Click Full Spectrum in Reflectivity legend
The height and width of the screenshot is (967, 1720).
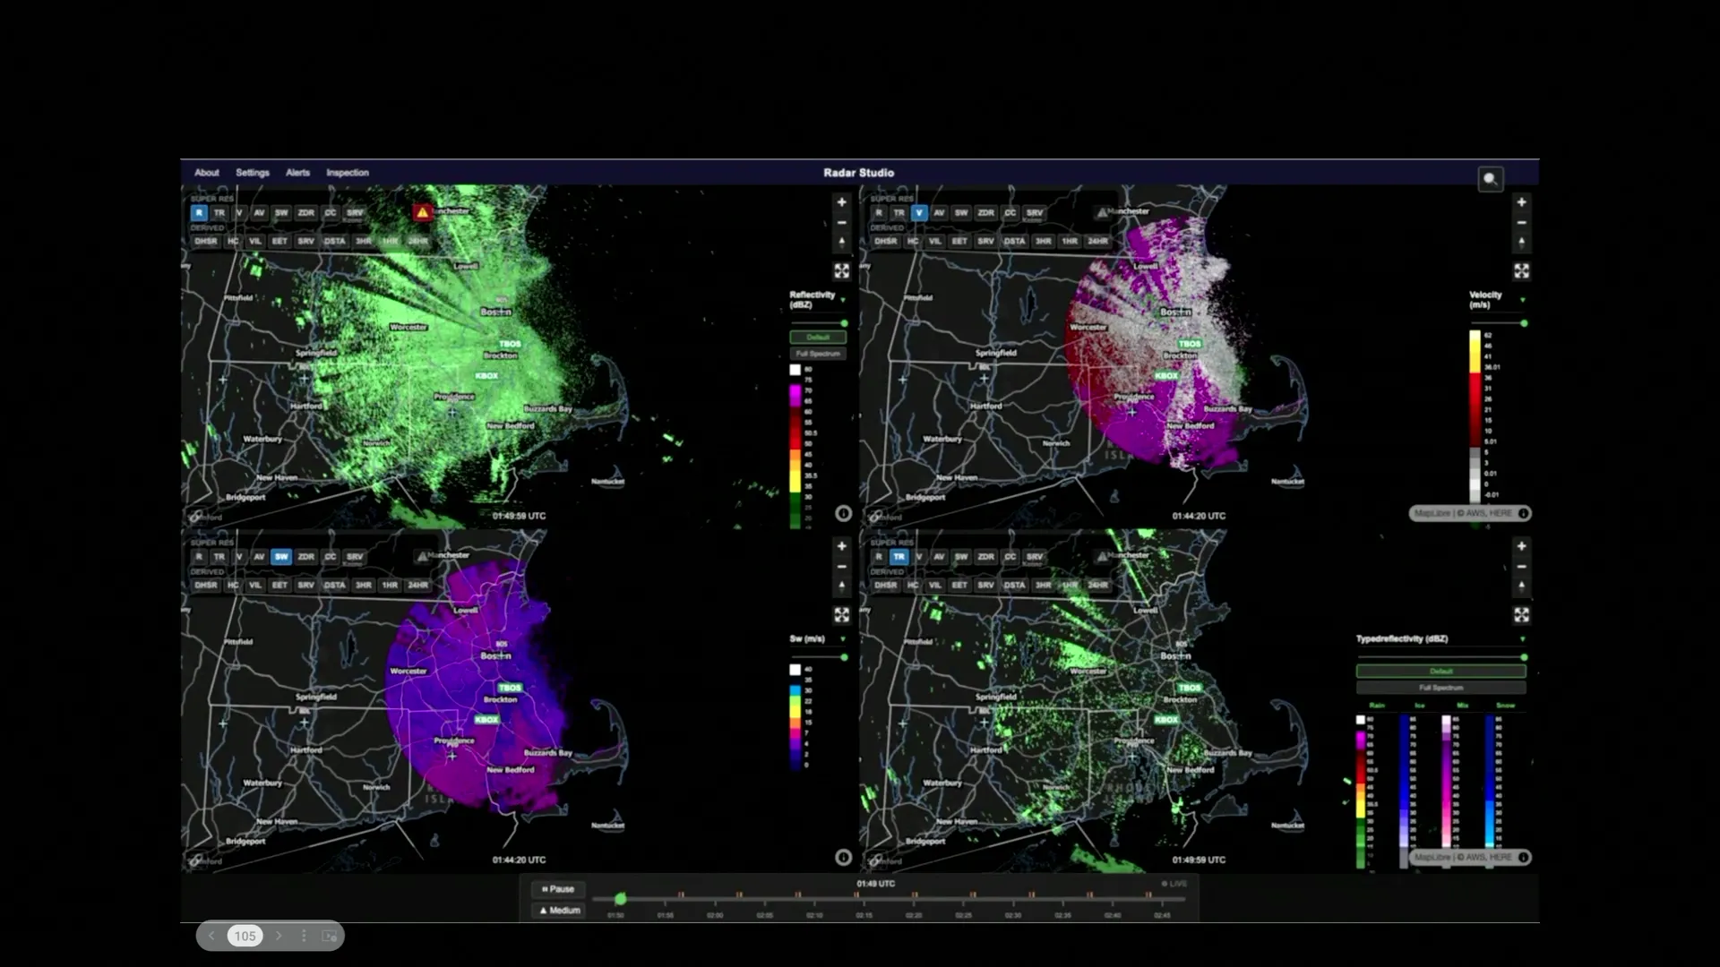click(818, 354)
